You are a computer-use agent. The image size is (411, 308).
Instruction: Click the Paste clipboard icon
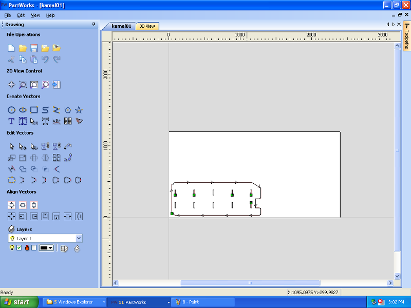coord(34,60)
